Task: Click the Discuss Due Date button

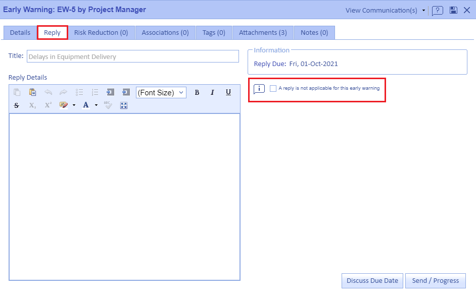Action: [372, 281]
